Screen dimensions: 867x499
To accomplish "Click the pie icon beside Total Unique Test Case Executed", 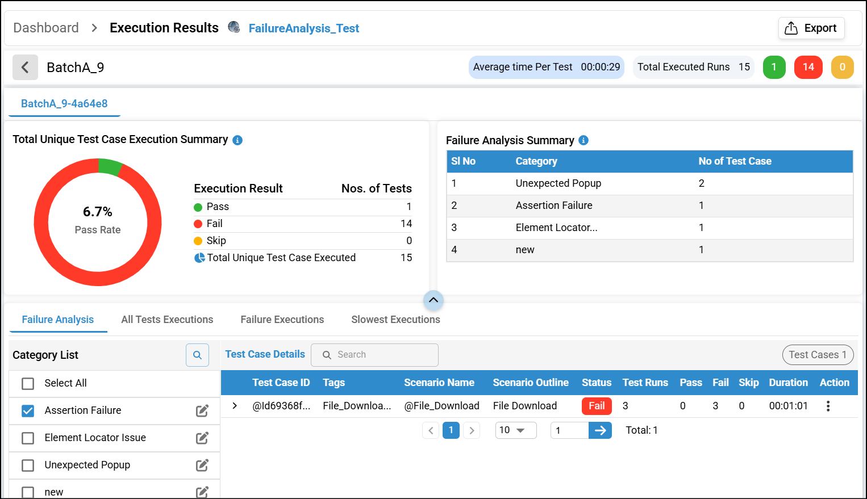I will pyautogui.click(x=199, y=258).
